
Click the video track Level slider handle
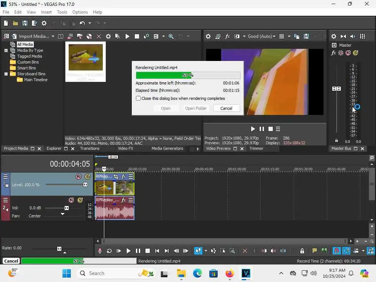(85, 185)
